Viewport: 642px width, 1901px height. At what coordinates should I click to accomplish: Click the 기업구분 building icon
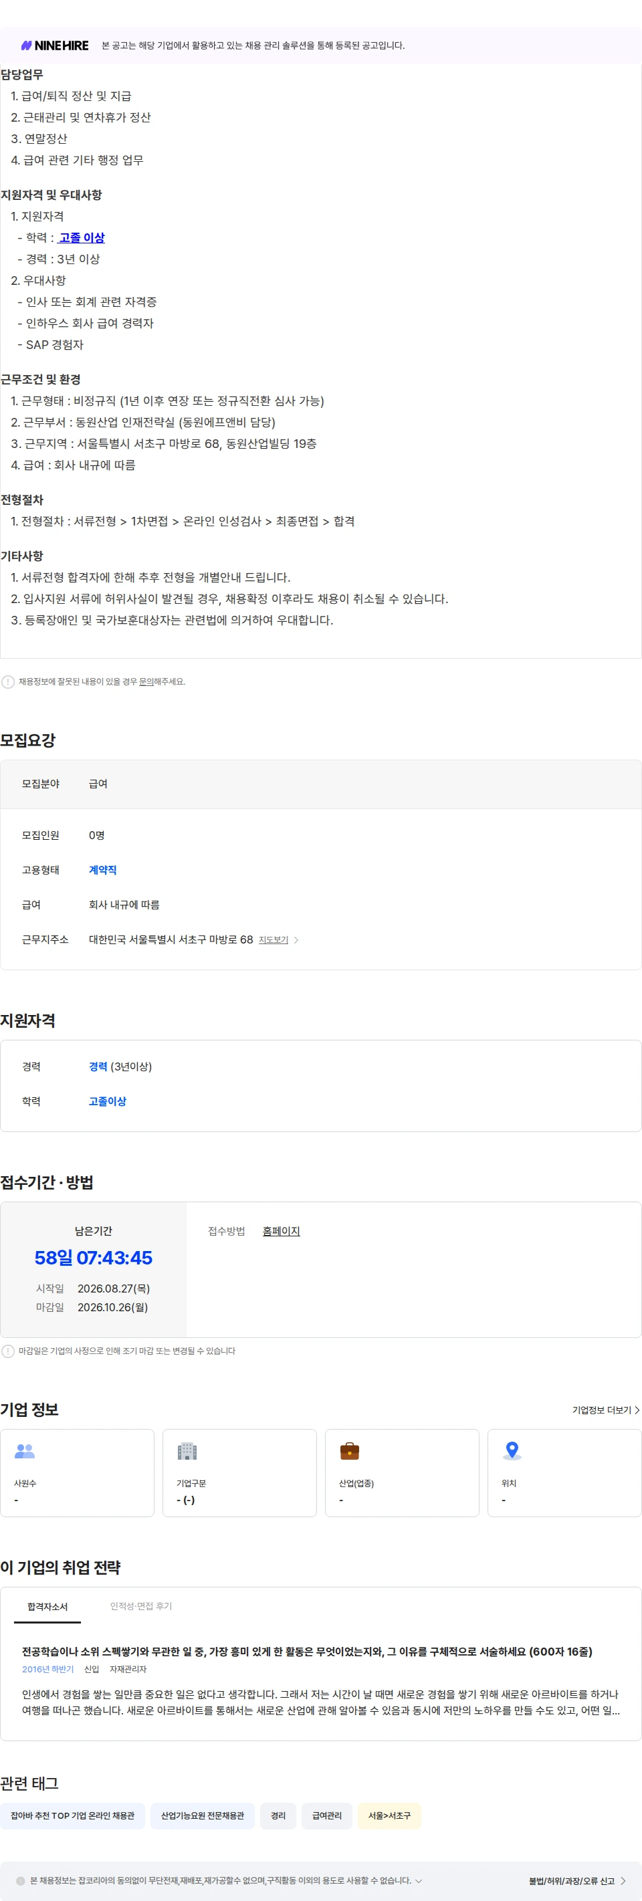(187, 1451)
